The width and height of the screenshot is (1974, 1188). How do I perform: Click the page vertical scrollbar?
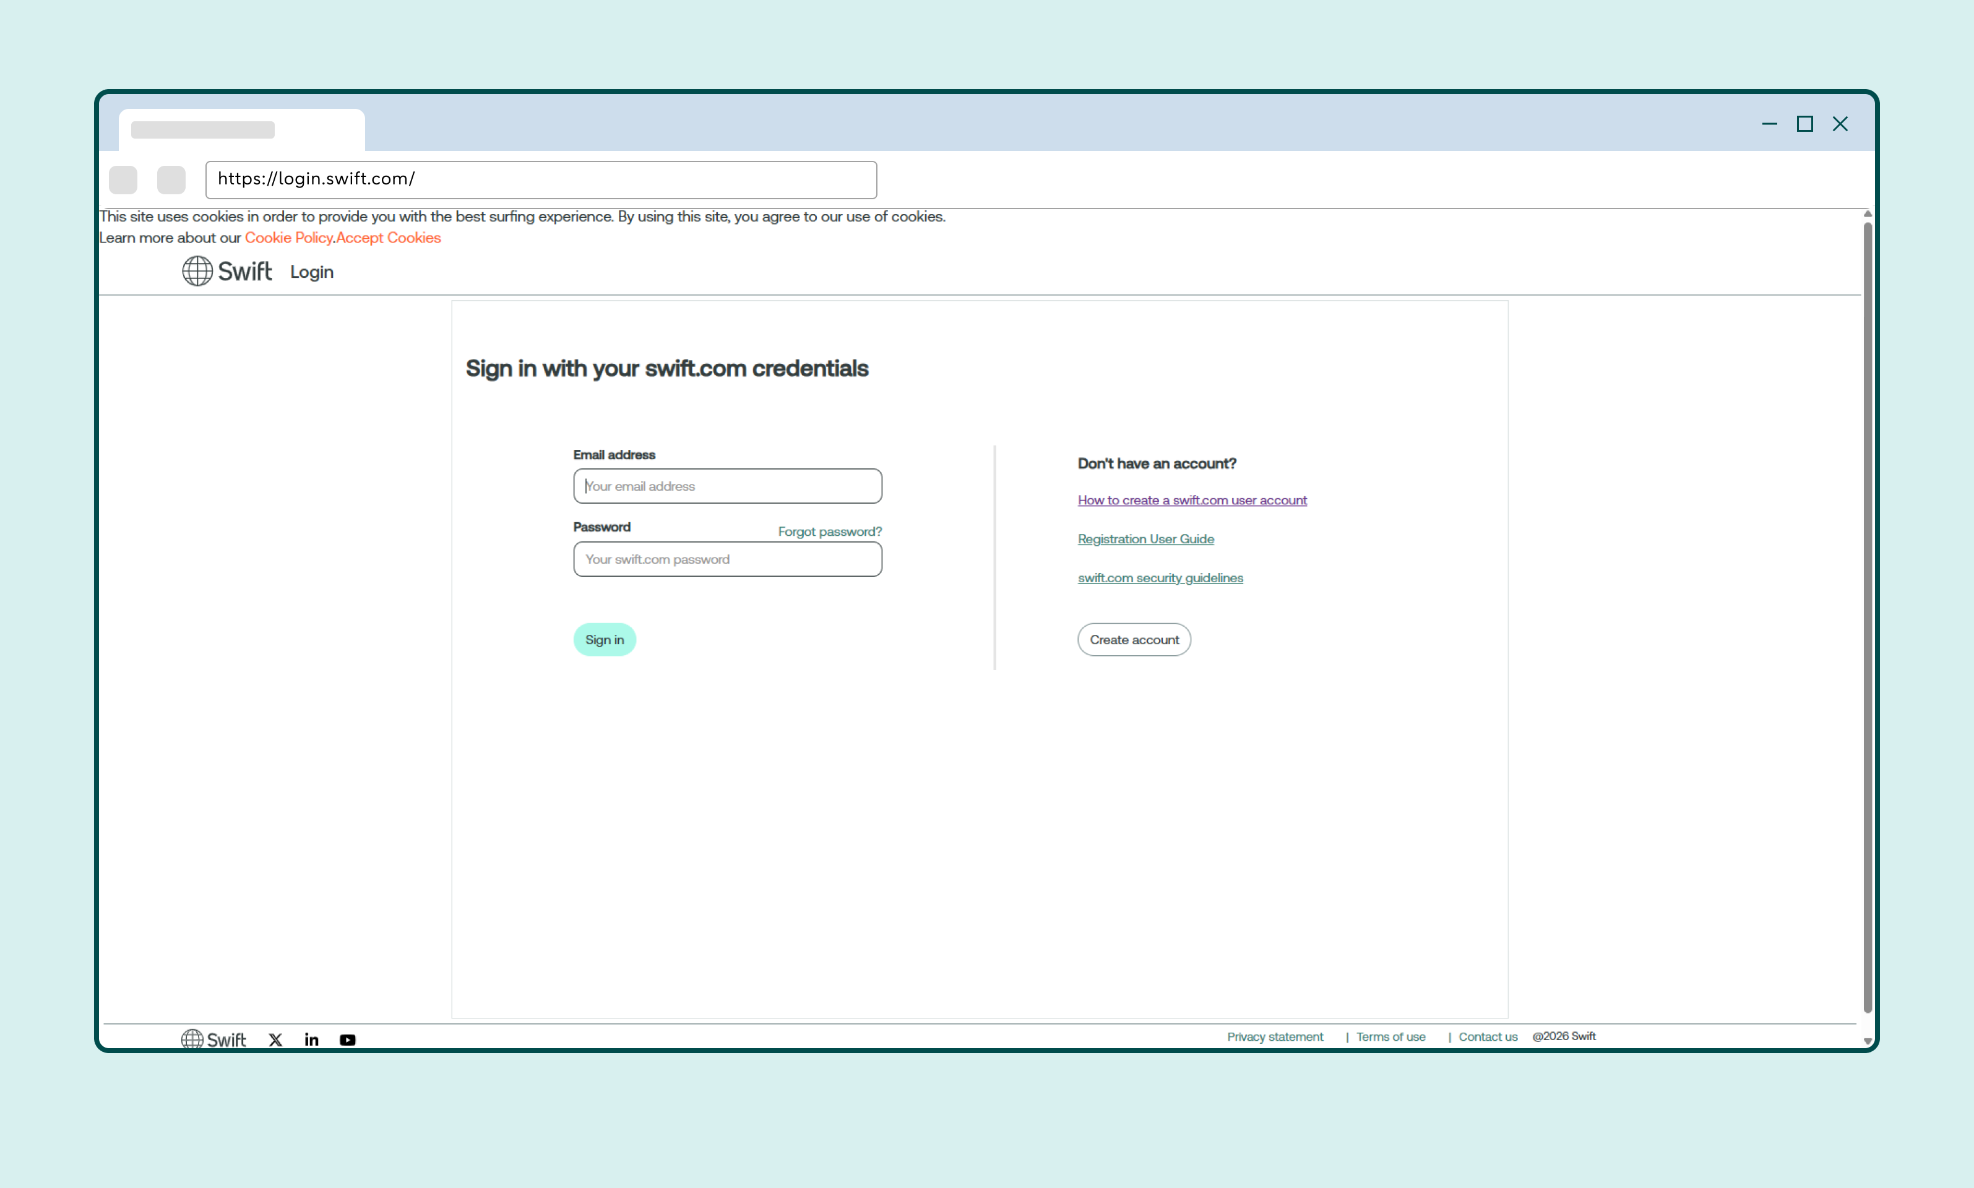point(1867,618)
